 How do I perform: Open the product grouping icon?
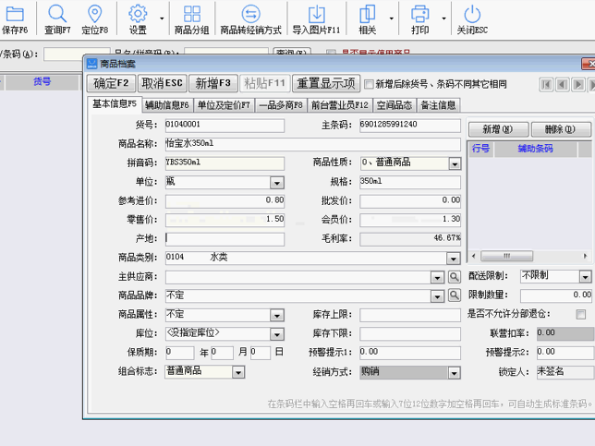click(191, 14)
